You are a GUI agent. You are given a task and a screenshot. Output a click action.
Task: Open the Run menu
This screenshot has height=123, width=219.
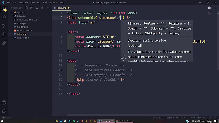click(44, 2)
